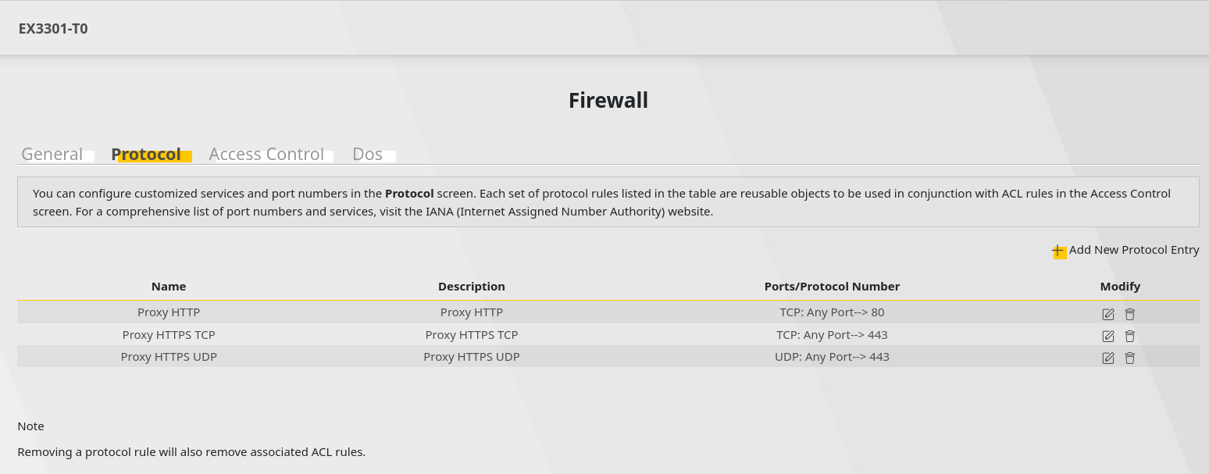This screenshot has height=474, width=1209.
Task: Click the EX3301-T0 device name
Action: click(54, 28)
